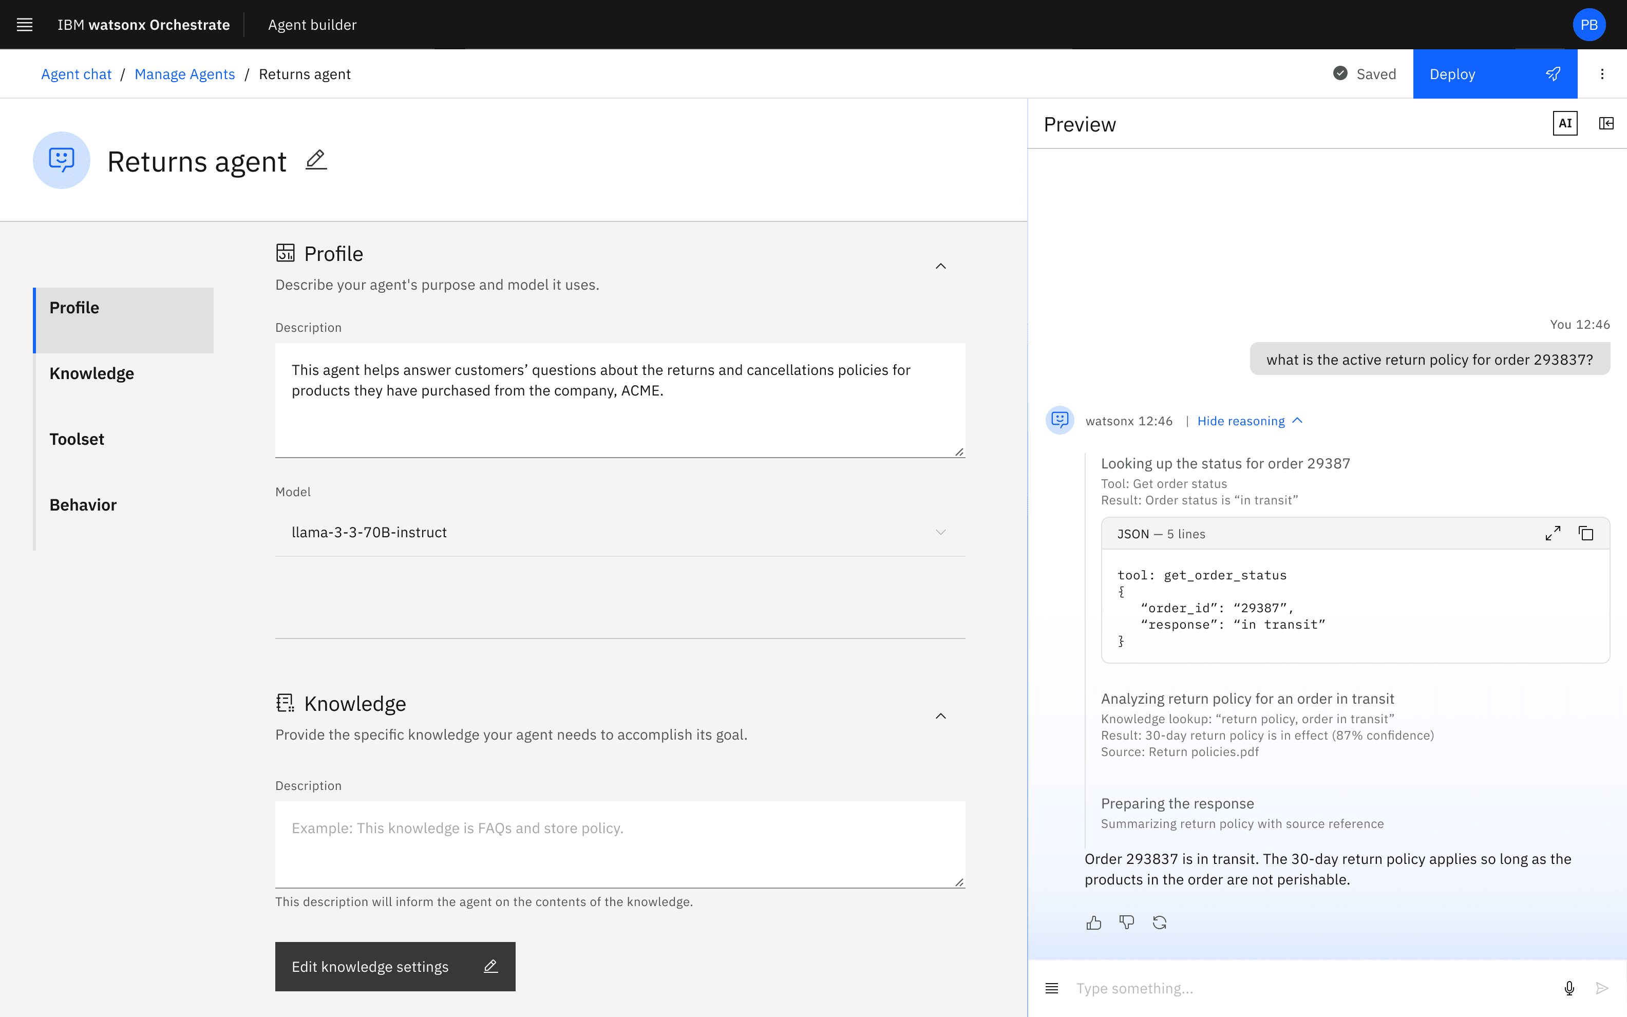Click the microphone icon in chat input

point(1569,988)
